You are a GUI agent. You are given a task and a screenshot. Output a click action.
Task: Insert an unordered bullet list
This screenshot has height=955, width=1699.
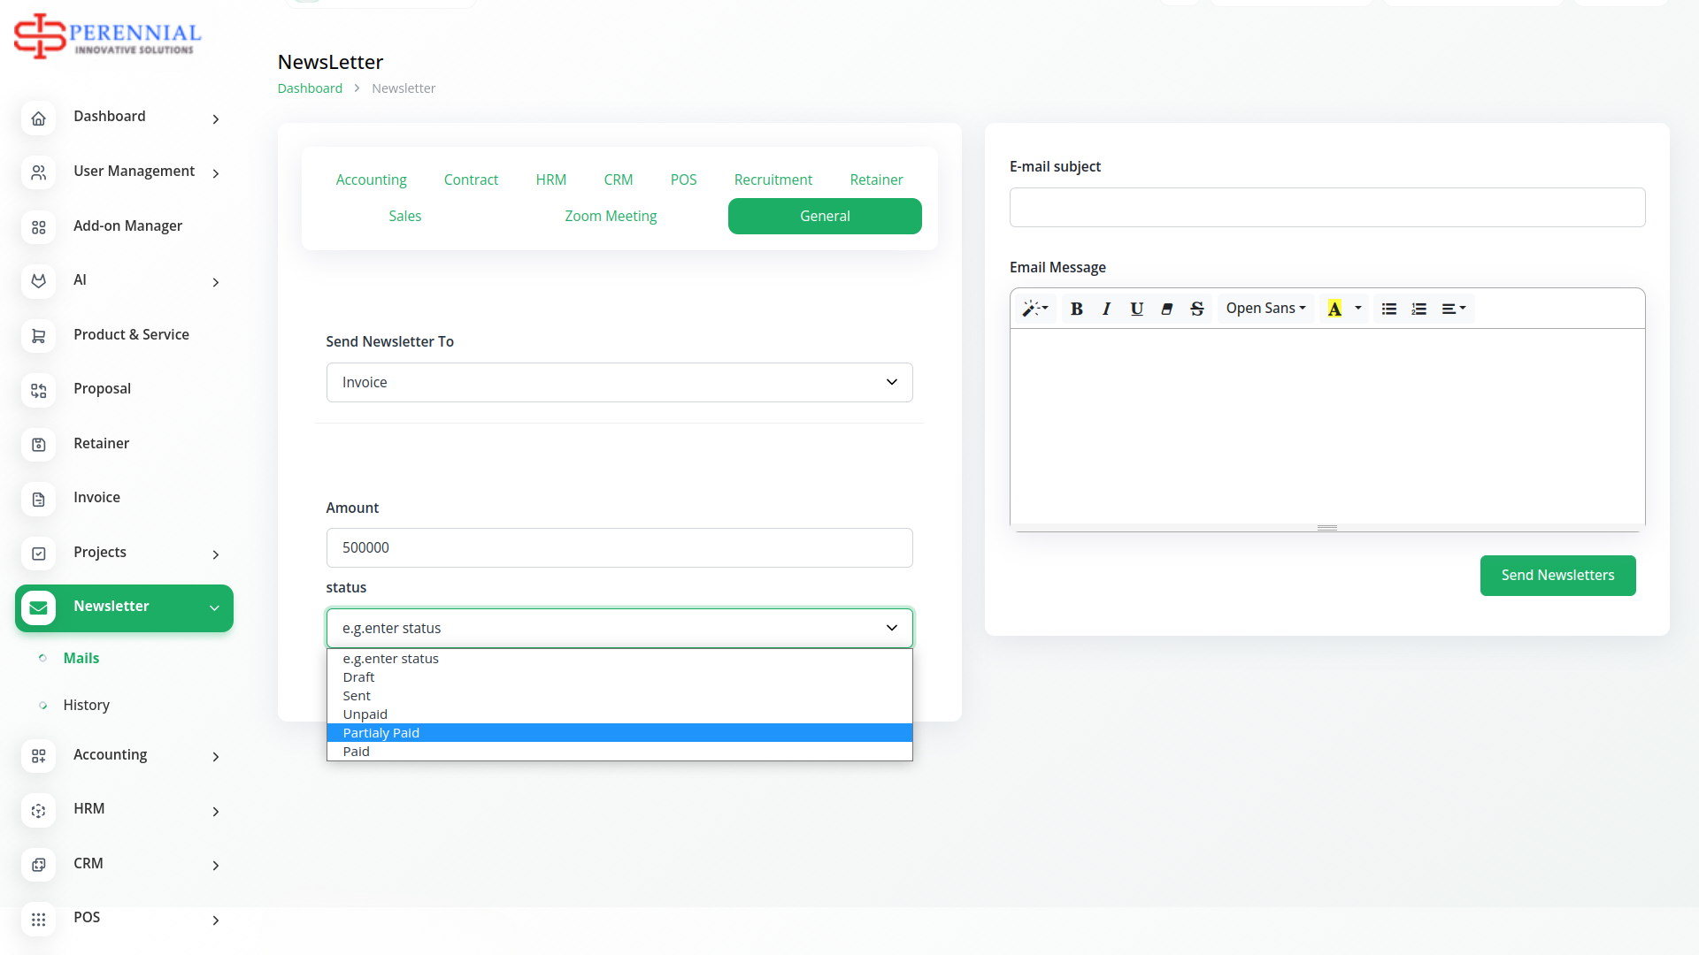click(1388, 309)
